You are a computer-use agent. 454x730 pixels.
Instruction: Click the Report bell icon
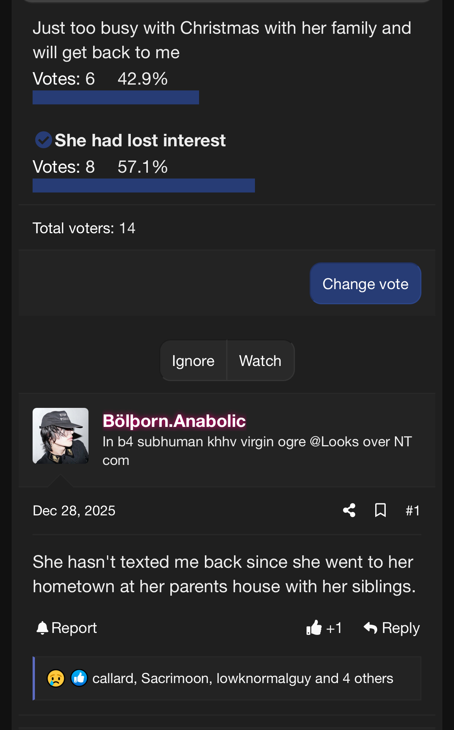(x=42, y=628)
